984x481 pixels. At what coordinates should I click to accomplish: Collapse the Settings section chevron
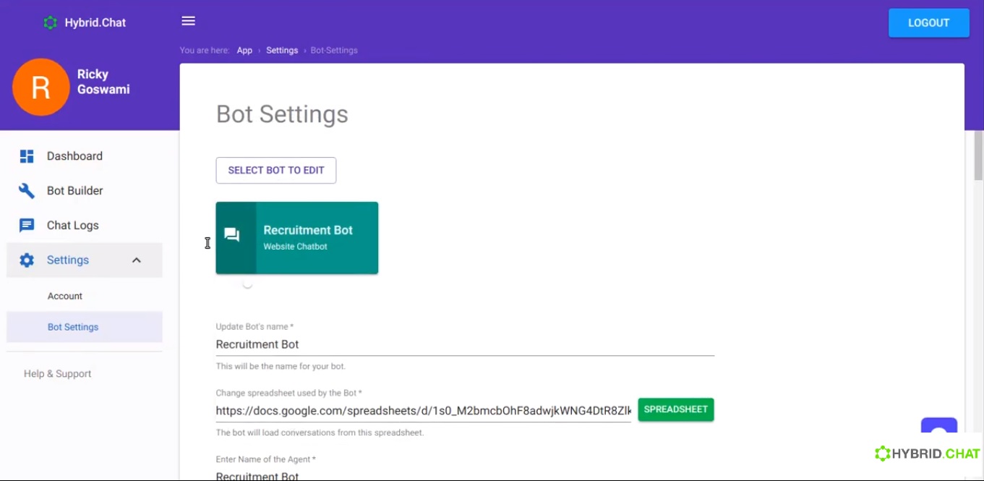(137, 260)
